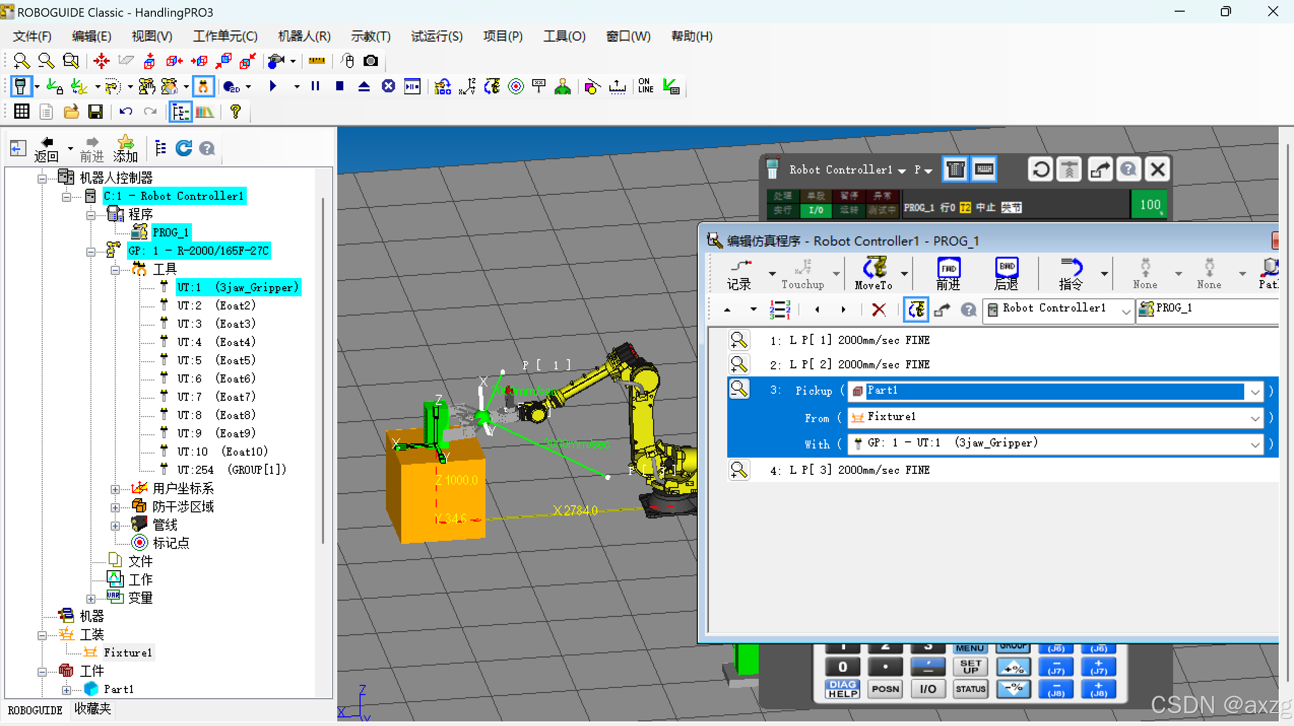Open the 示教(T) menu
The height and width of the screenshot is (726, 1294).
point(370,37)
